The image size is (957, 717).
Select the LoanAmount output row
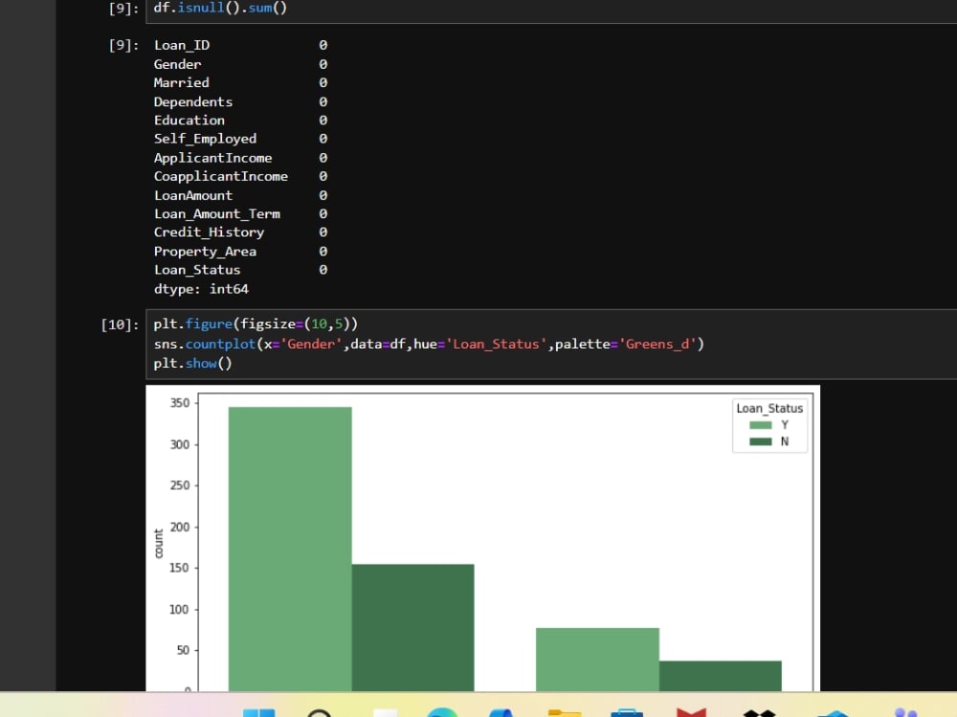pos(240,195)
